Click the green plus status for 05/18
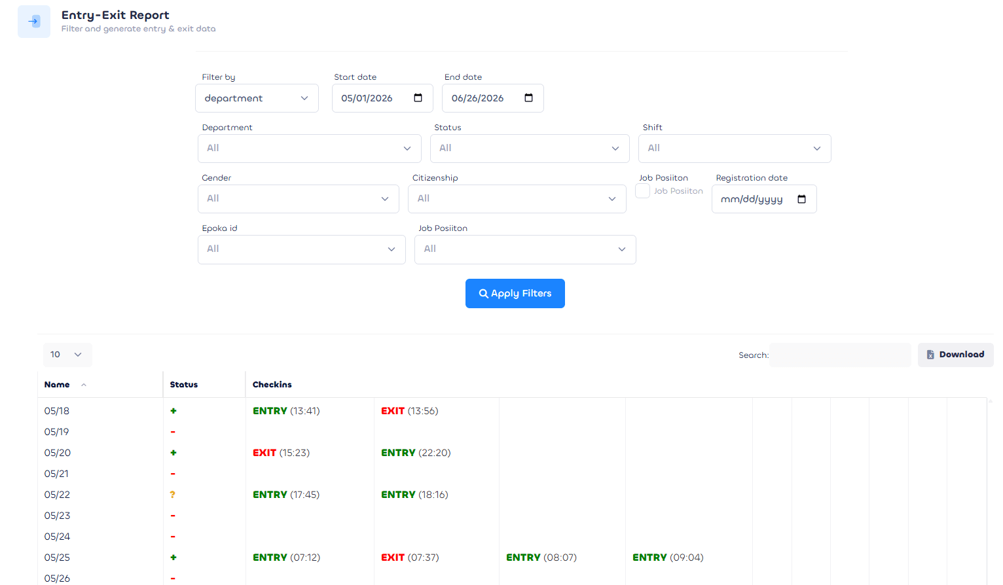The width and height of the screenshot is (1003, 585). click(173, 411)
